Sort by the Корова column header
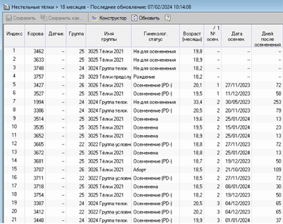The width and height of the screenshot is (283, 224). tap(35, 36)
